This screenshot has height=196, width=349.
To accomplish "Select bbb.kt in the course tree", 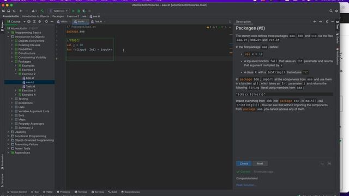I will [x=30, y=78].
